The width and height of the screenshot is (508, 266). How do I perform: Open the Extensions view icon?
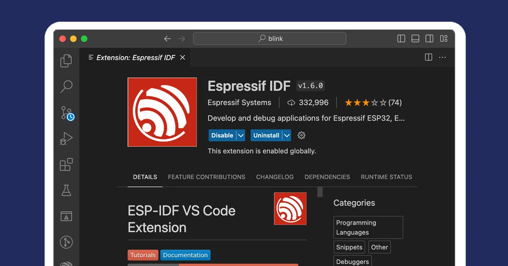click(66, 165)
